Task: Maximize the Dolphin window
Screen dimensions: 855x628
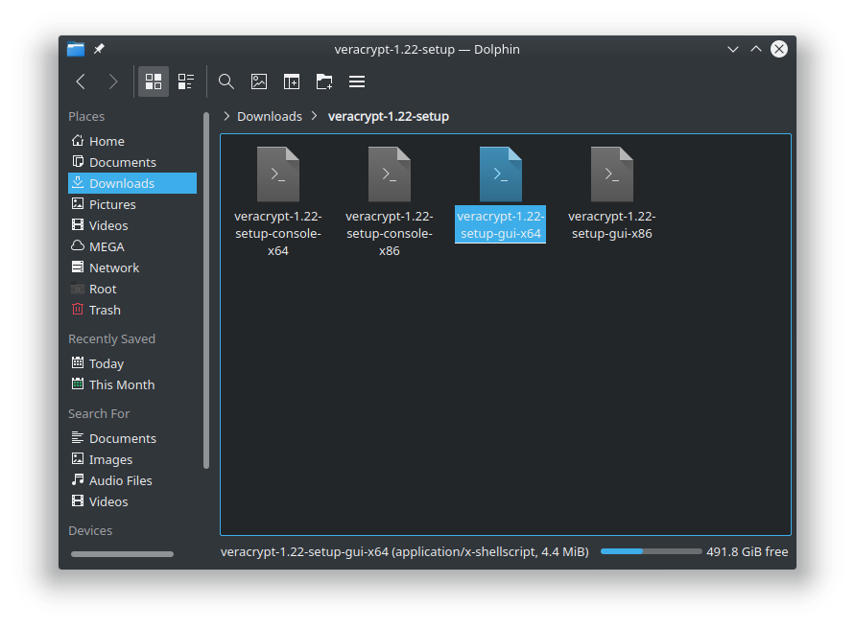Action: (x=756, y=49)
